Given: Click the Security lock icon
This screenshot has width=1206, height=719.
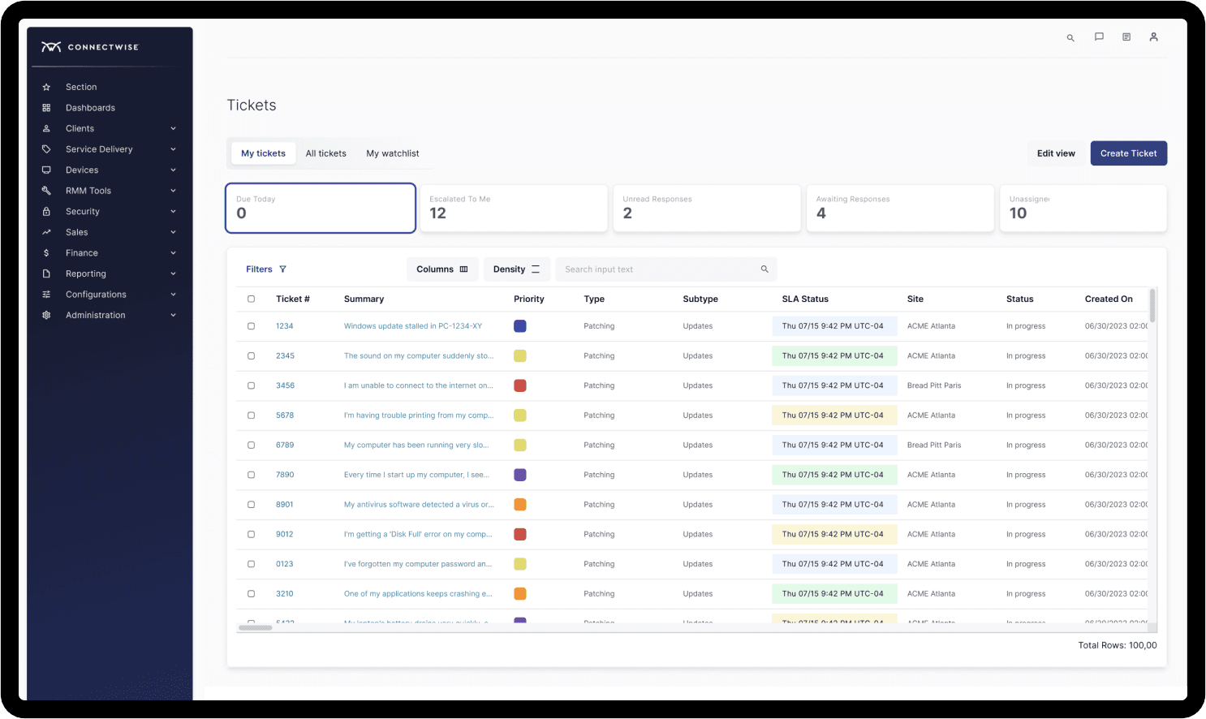Looking at the screenshot, I should (46, 211).
